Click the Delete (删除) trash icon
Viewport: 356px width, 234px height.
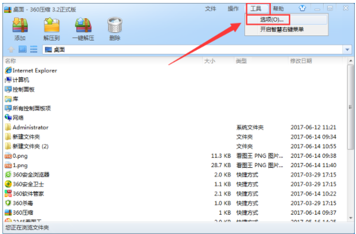click(x=115, y=25)
